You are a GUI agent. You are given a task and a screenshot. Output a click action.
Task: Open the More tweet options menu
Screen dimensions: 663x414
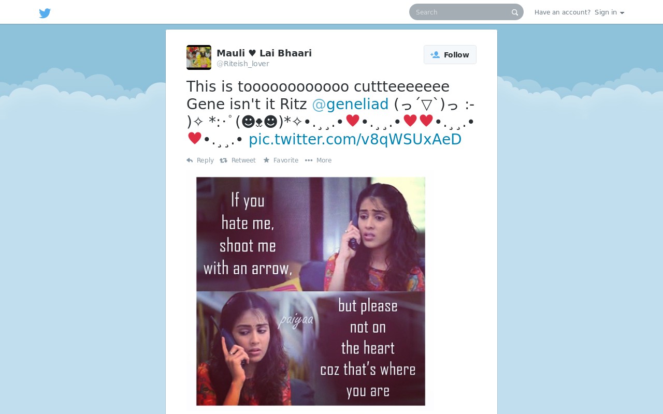point(318,160)
